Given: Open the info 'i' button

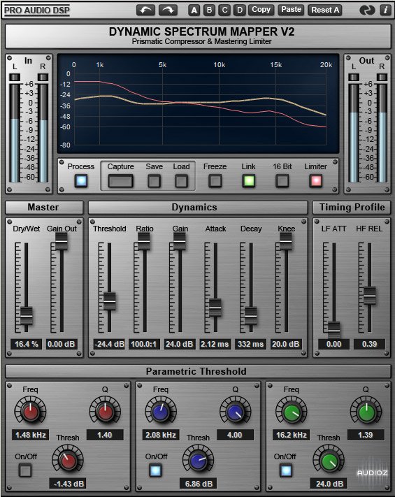Looking at the screenshot, I should pos(385,10).
